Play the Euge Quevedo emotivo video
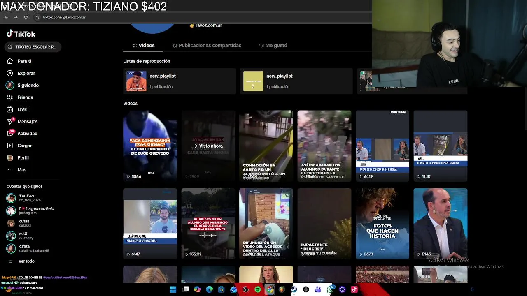 (150, 146)
